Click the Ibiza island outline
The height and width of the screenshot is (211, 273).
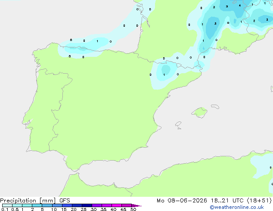178,124
